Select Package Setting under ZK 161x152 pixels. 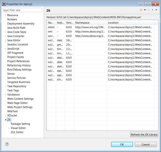pos(20,124)
